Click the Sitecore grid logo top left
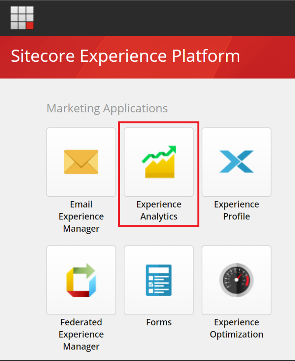295x361 pixels. pyautogui.click(x=22, y=18)
